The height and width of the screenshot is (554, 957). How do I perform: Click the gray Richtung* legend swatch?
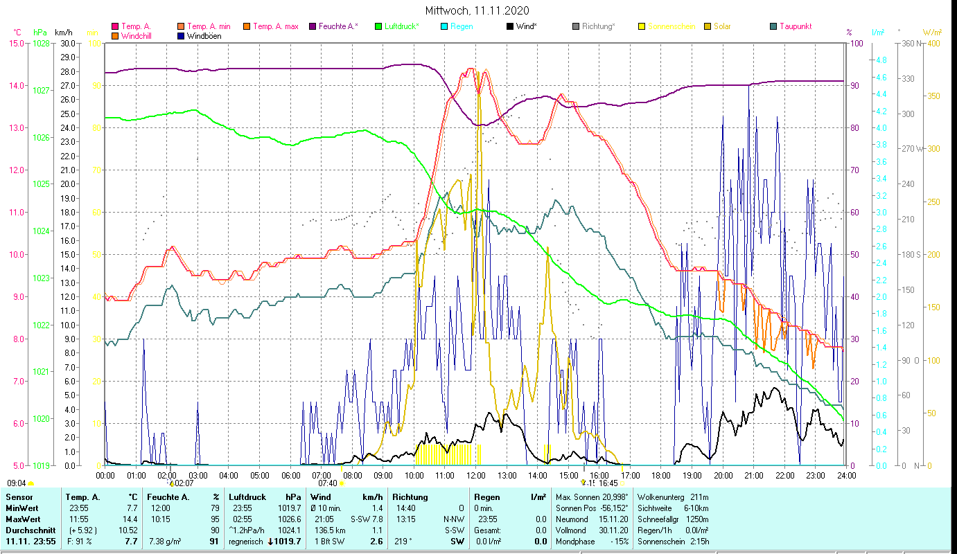pos(575,26)
